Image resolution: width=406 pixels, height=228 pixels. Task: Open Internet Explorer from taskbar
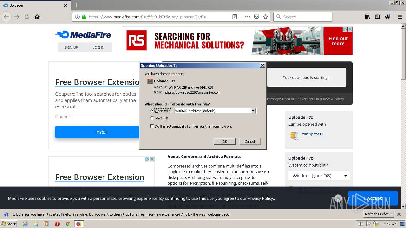tap(25, 224)
